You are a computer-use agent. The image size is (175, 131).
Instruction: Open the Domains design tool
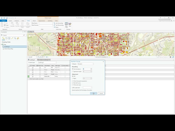[x=17, y=25]
